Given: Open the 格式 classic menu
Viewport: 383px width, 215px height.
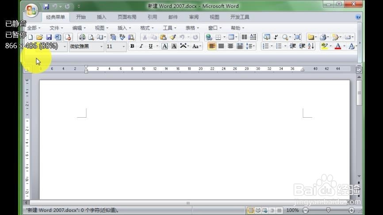Looking at the screenshot, I should tap(147, 28).
